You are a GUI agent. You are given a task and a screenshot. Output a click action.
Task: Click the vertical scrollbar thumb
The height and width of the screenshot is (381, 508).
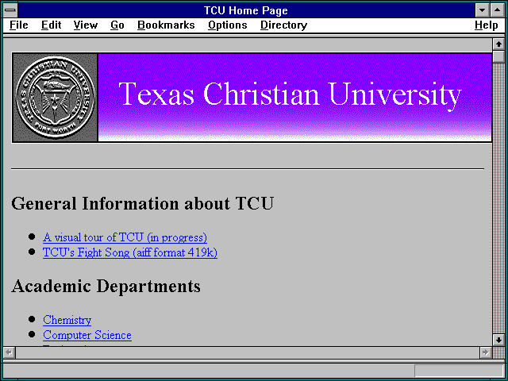498,56
